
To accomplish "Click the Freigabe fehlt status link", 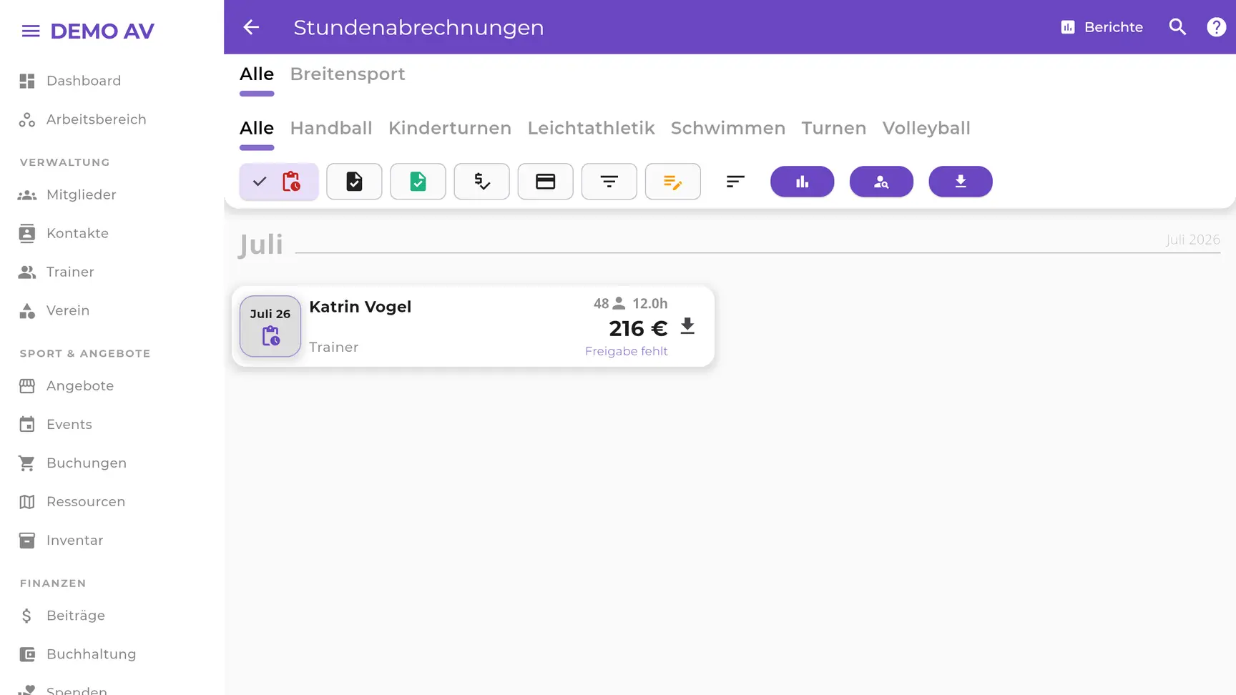I will (x=626, y=351).
